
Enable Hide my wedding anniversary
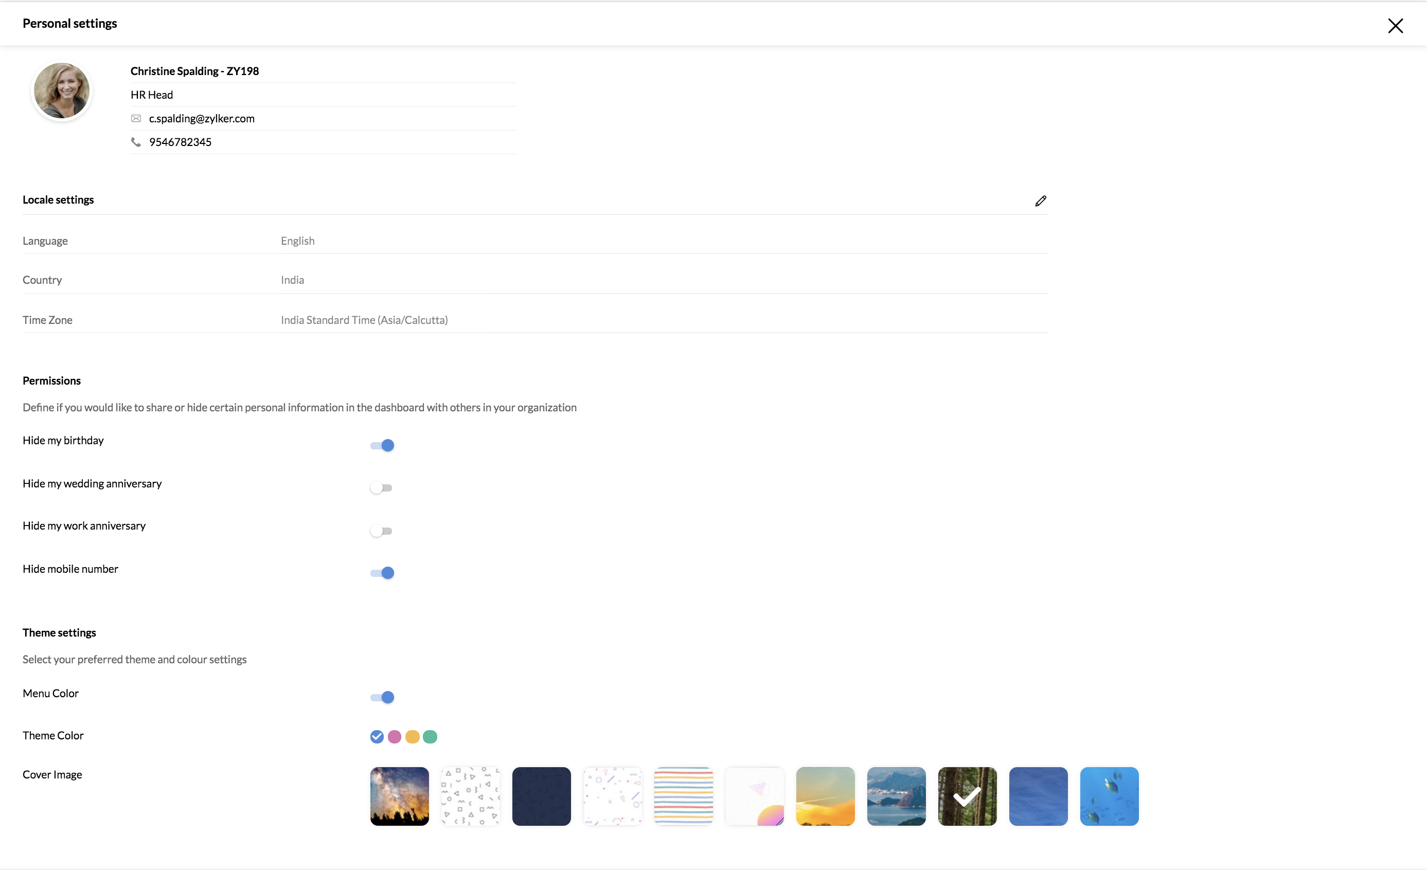coord(381,488)
